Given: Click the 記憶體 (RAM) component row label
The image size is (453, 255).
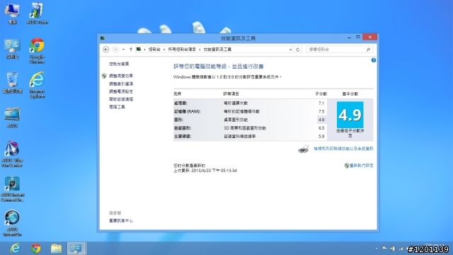Looking at the screenshot, I should 187,111.
